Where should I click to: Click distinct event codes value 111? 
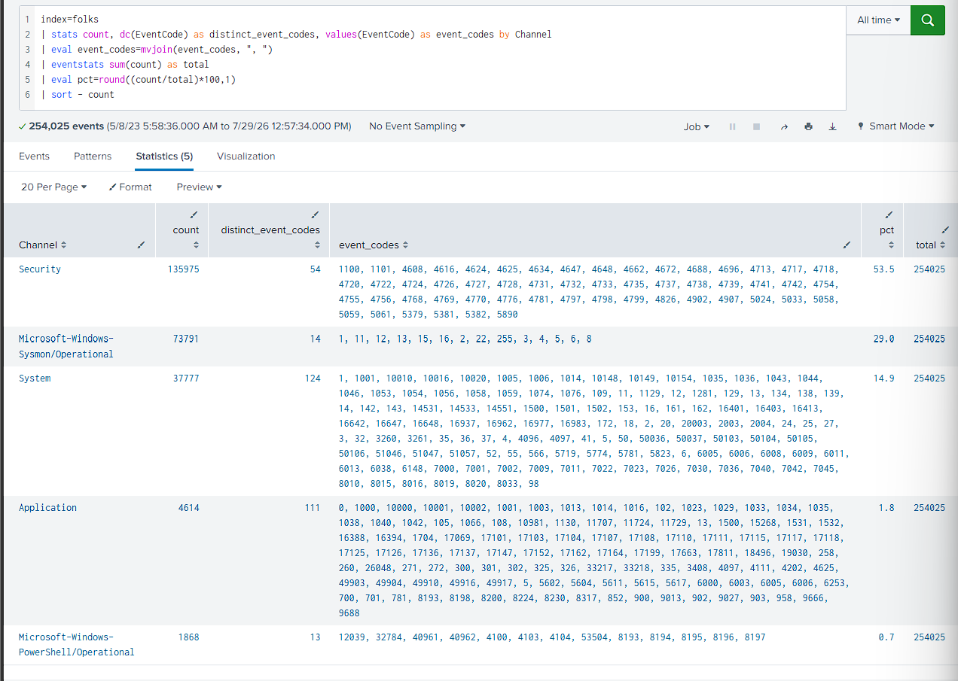[313, 508]
